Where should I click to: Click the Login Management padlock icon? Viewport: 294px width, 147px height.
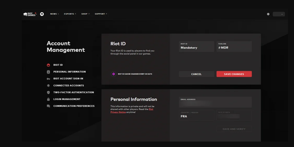[x=48, y=99]
